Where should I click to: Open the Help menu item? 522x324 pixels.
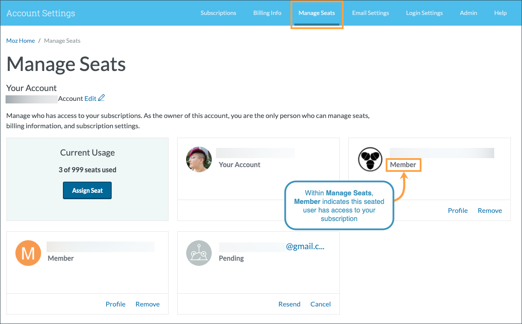500,13
